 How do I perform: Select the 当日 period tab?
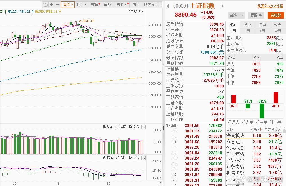[233, 31]
